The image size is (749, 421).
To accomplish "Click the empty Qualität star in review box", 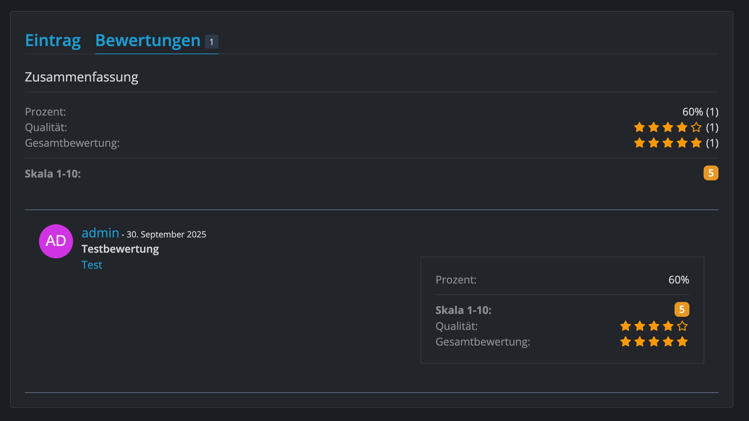I will [x=682, y=326].
